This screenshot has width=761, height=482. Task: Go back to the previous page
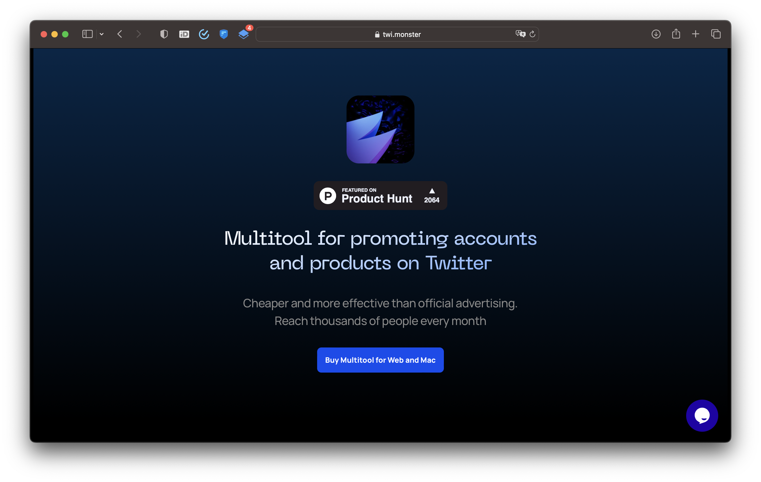(120, 34)
